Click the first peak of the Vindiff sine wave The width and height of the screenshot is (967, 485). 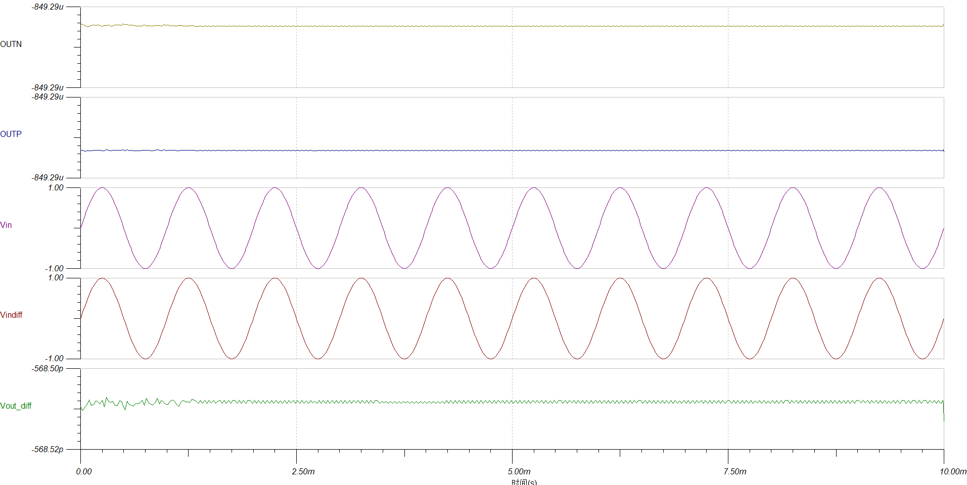pyautogui.click(x=103, y=278)
